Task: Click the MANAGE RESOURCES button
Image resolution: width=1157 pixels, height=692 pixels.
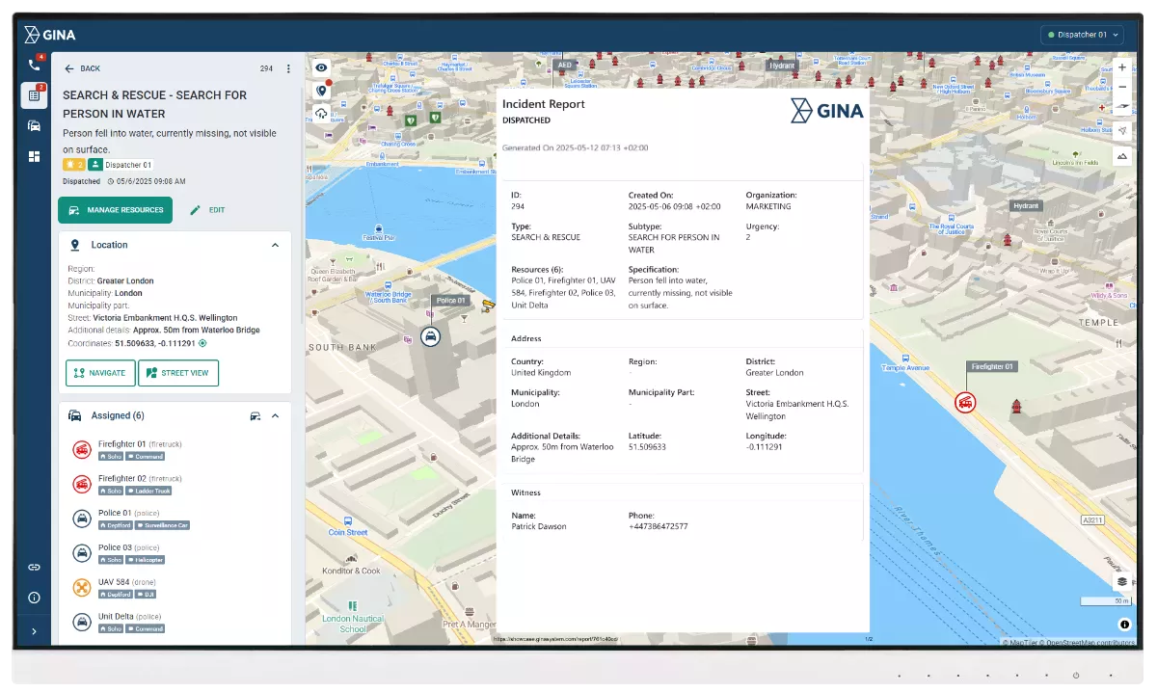Action: pyautogui.click(x=115, y=210)
